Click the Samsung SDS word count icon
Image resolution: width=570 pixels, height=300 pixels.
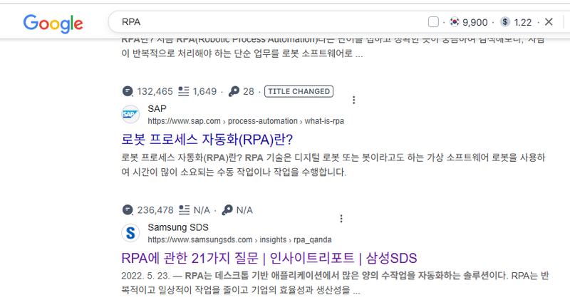pos(185,210)
